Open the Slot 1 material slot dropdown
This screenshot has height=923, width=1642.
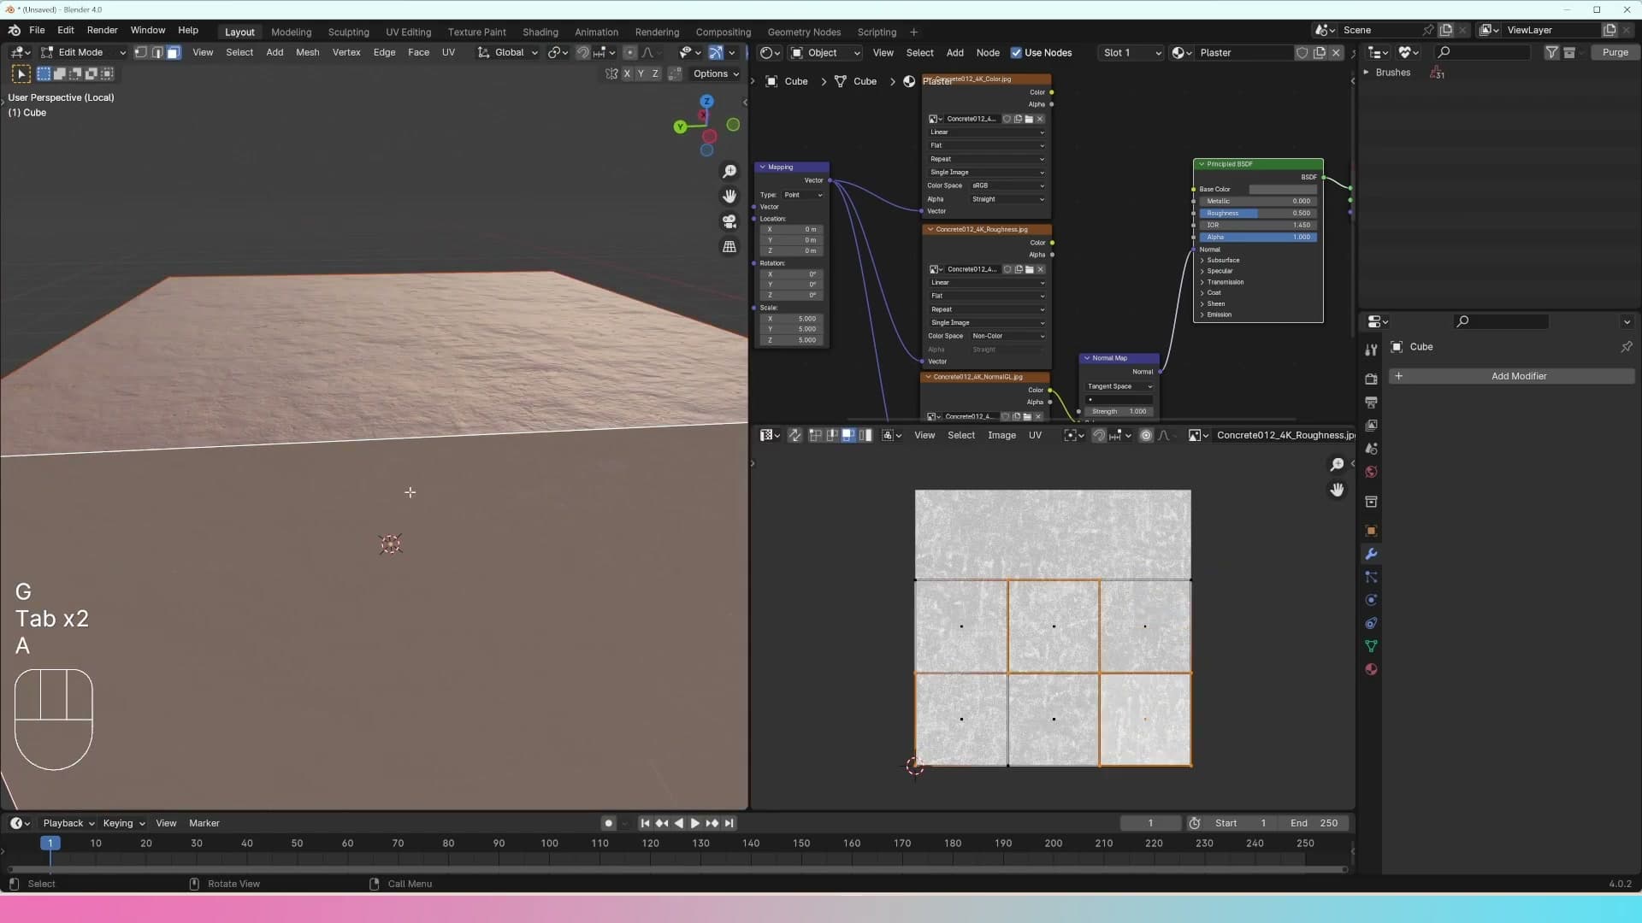tap(1131, 53)
